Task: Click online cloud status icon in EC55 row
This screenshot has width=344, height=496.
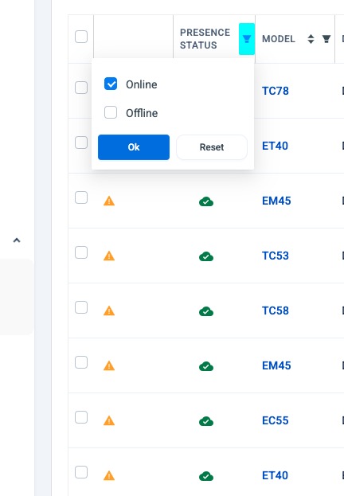Action: pos(206,421)
